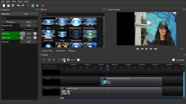Center the timeline on the playhead
The width and height of the screenshot is (186, 104).
[x=73, y=60]
